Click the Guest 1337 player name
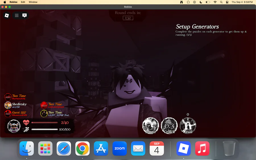Image resolution: width=256 pixels, height=160 pixels. click(19, 112)
